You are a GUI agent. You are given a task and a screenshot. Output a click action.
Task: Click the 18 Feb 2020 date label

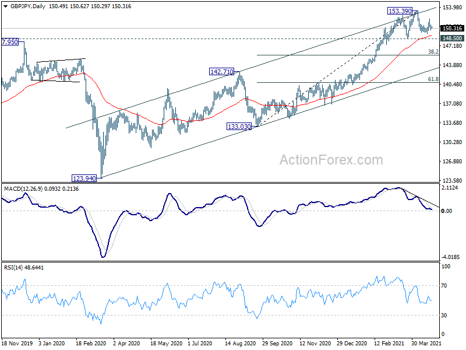(91, 343)
